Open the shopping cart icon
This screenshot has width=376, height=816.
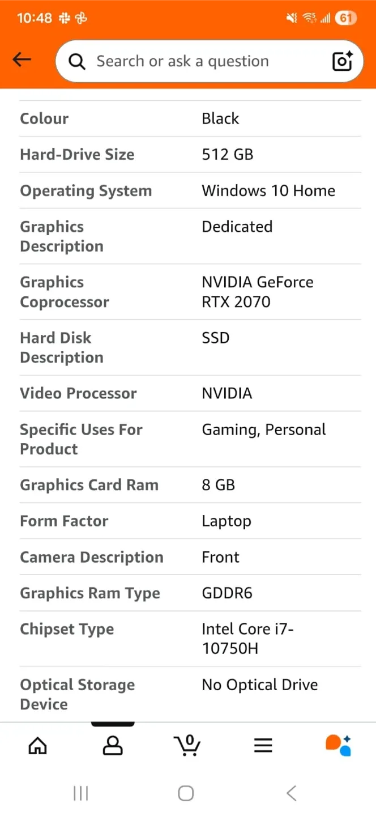187,745
